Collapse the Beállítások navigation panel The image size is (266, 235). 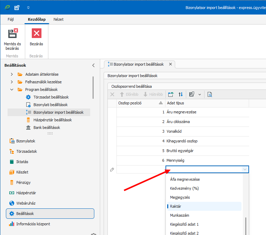pos(93,65)
